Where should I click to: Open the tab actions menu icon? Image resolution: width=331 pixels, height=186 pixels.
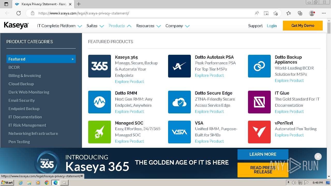coord(6,4)
